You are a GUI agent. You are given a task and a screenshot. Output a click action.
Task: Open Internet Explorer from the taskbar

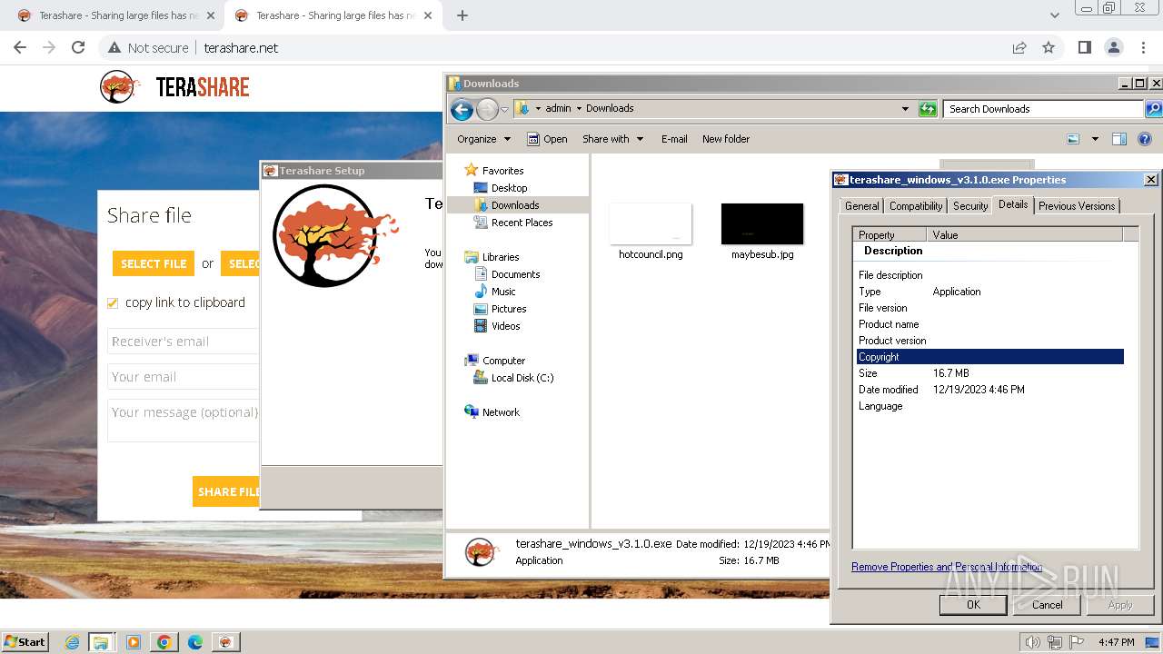(72, 642)
